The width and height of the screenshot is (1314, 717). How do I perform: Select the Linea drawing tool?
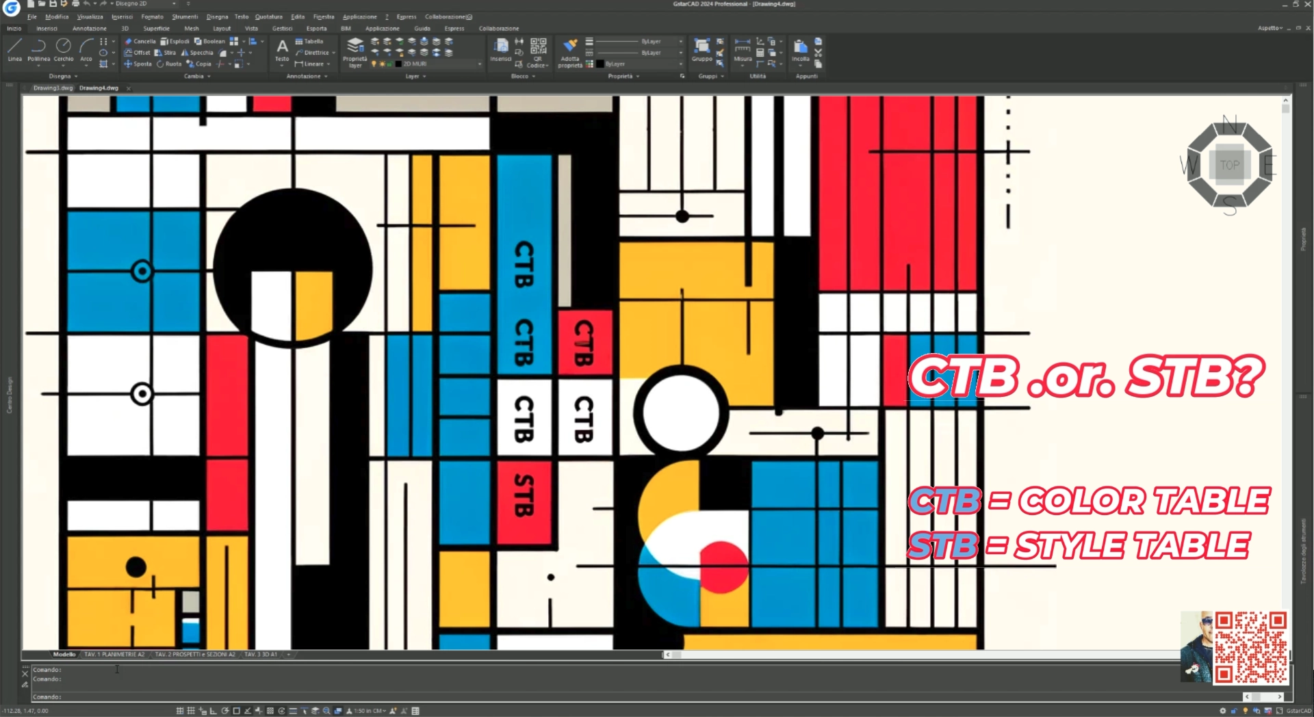point(15,50)
